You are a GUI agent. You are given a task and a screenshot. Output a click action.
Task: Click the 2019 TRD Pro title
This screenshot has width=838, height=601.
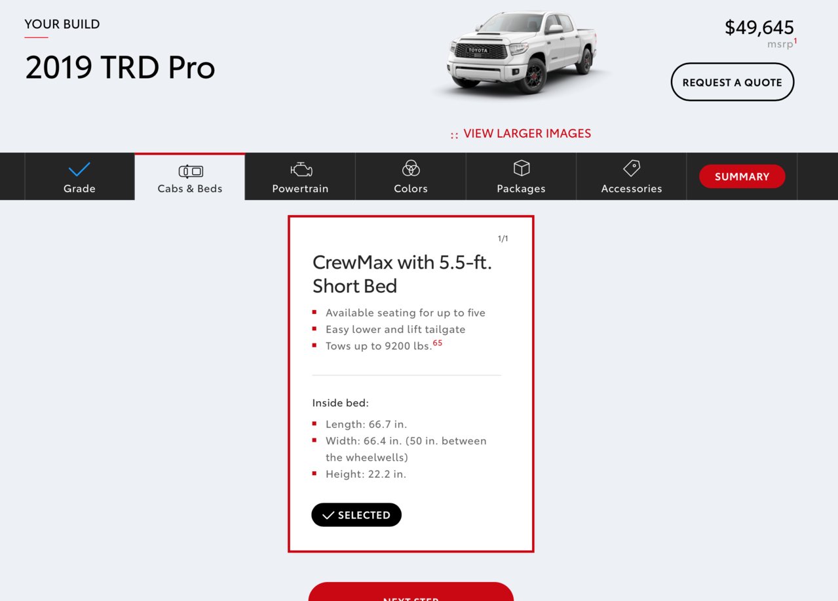tap(120, 68)
